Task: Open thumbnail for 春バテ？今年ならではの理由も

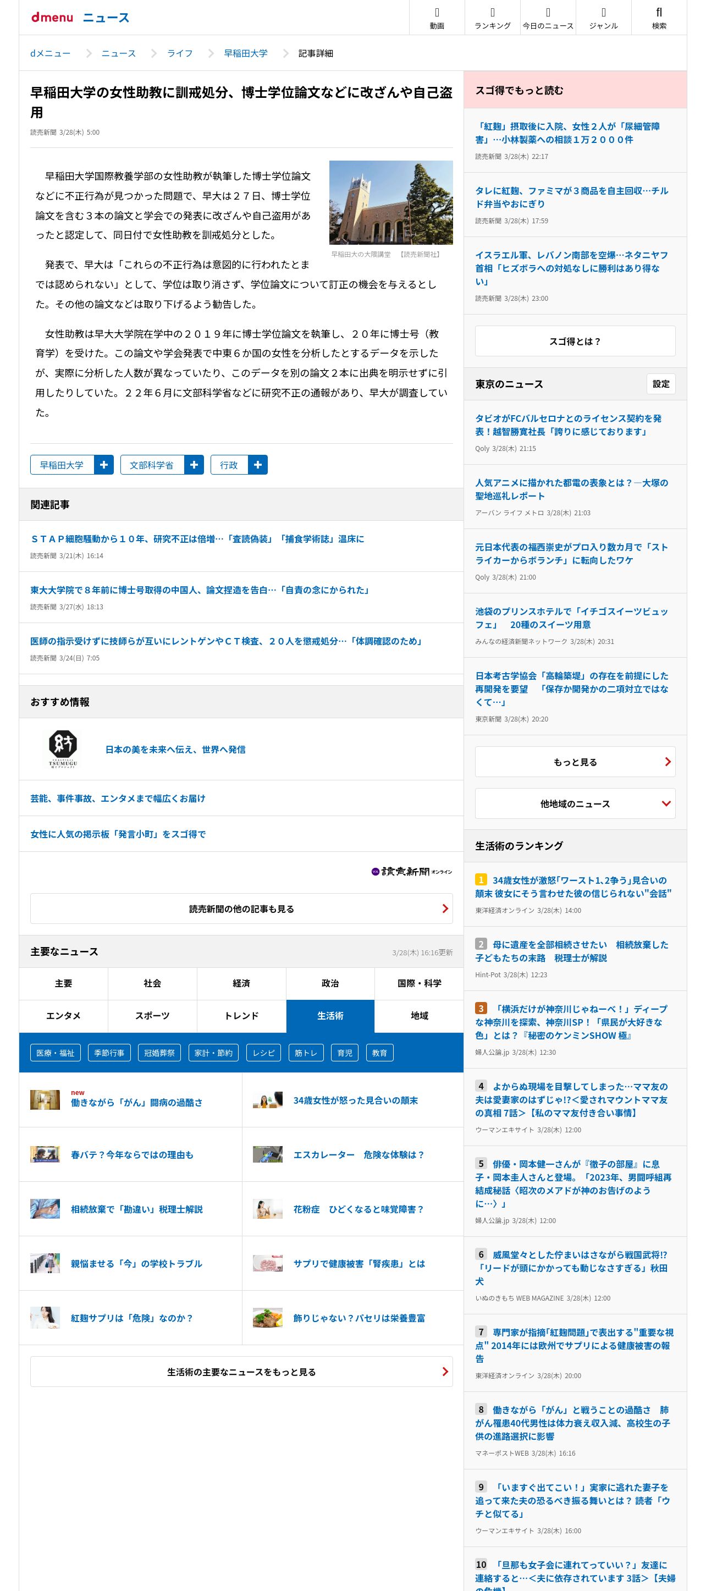Action: coord(45,1154)
